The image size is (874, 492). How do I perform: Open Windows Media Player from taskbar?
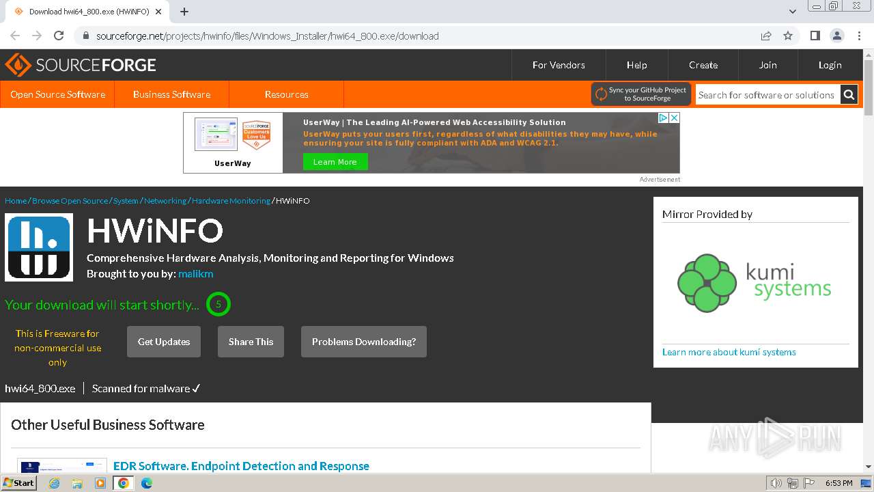pyautogui.click(x=100, y=483)
